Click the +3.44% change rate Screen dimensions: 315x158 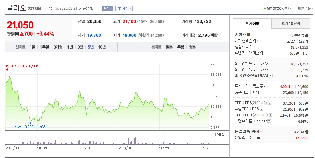45,34
